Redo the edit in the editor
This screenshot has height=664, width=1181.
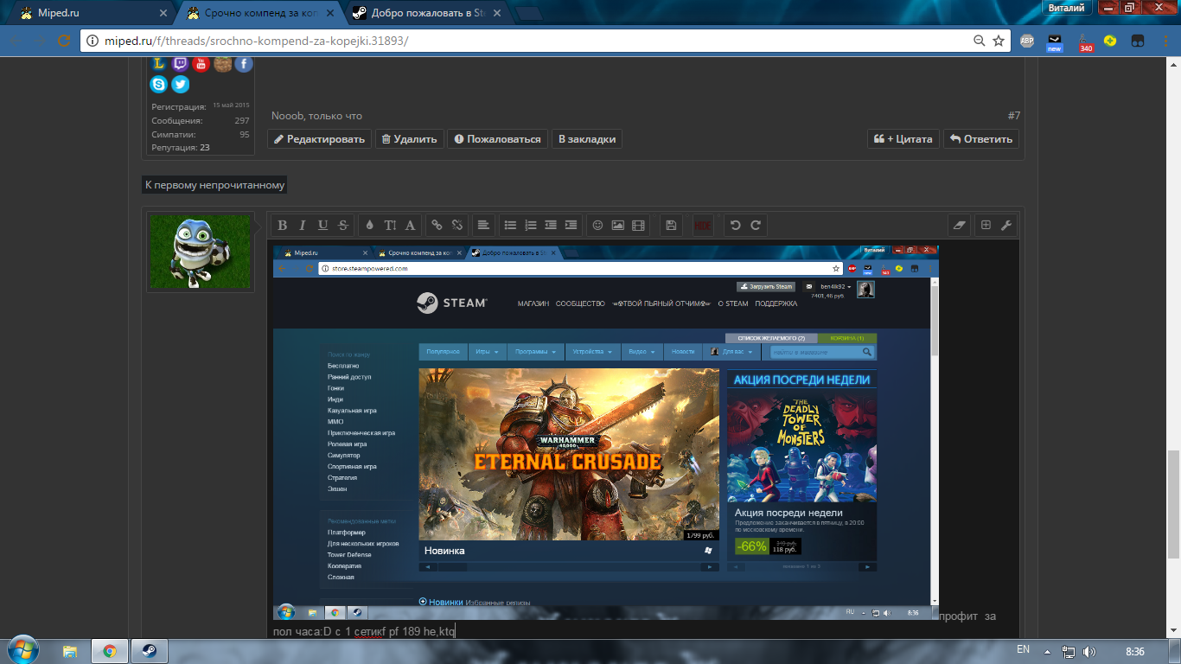coord(756,225)
